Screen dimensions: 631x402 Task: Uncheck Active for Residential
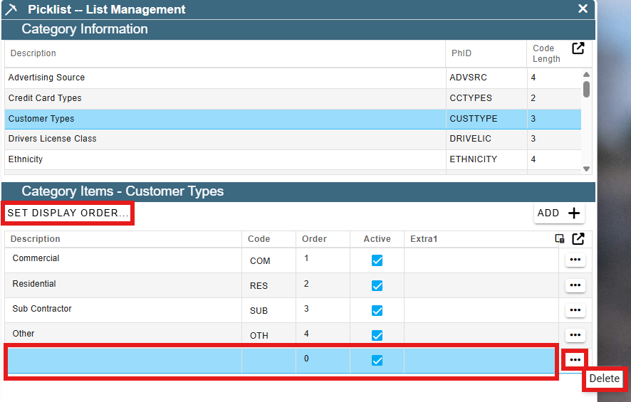coord(377,286)
